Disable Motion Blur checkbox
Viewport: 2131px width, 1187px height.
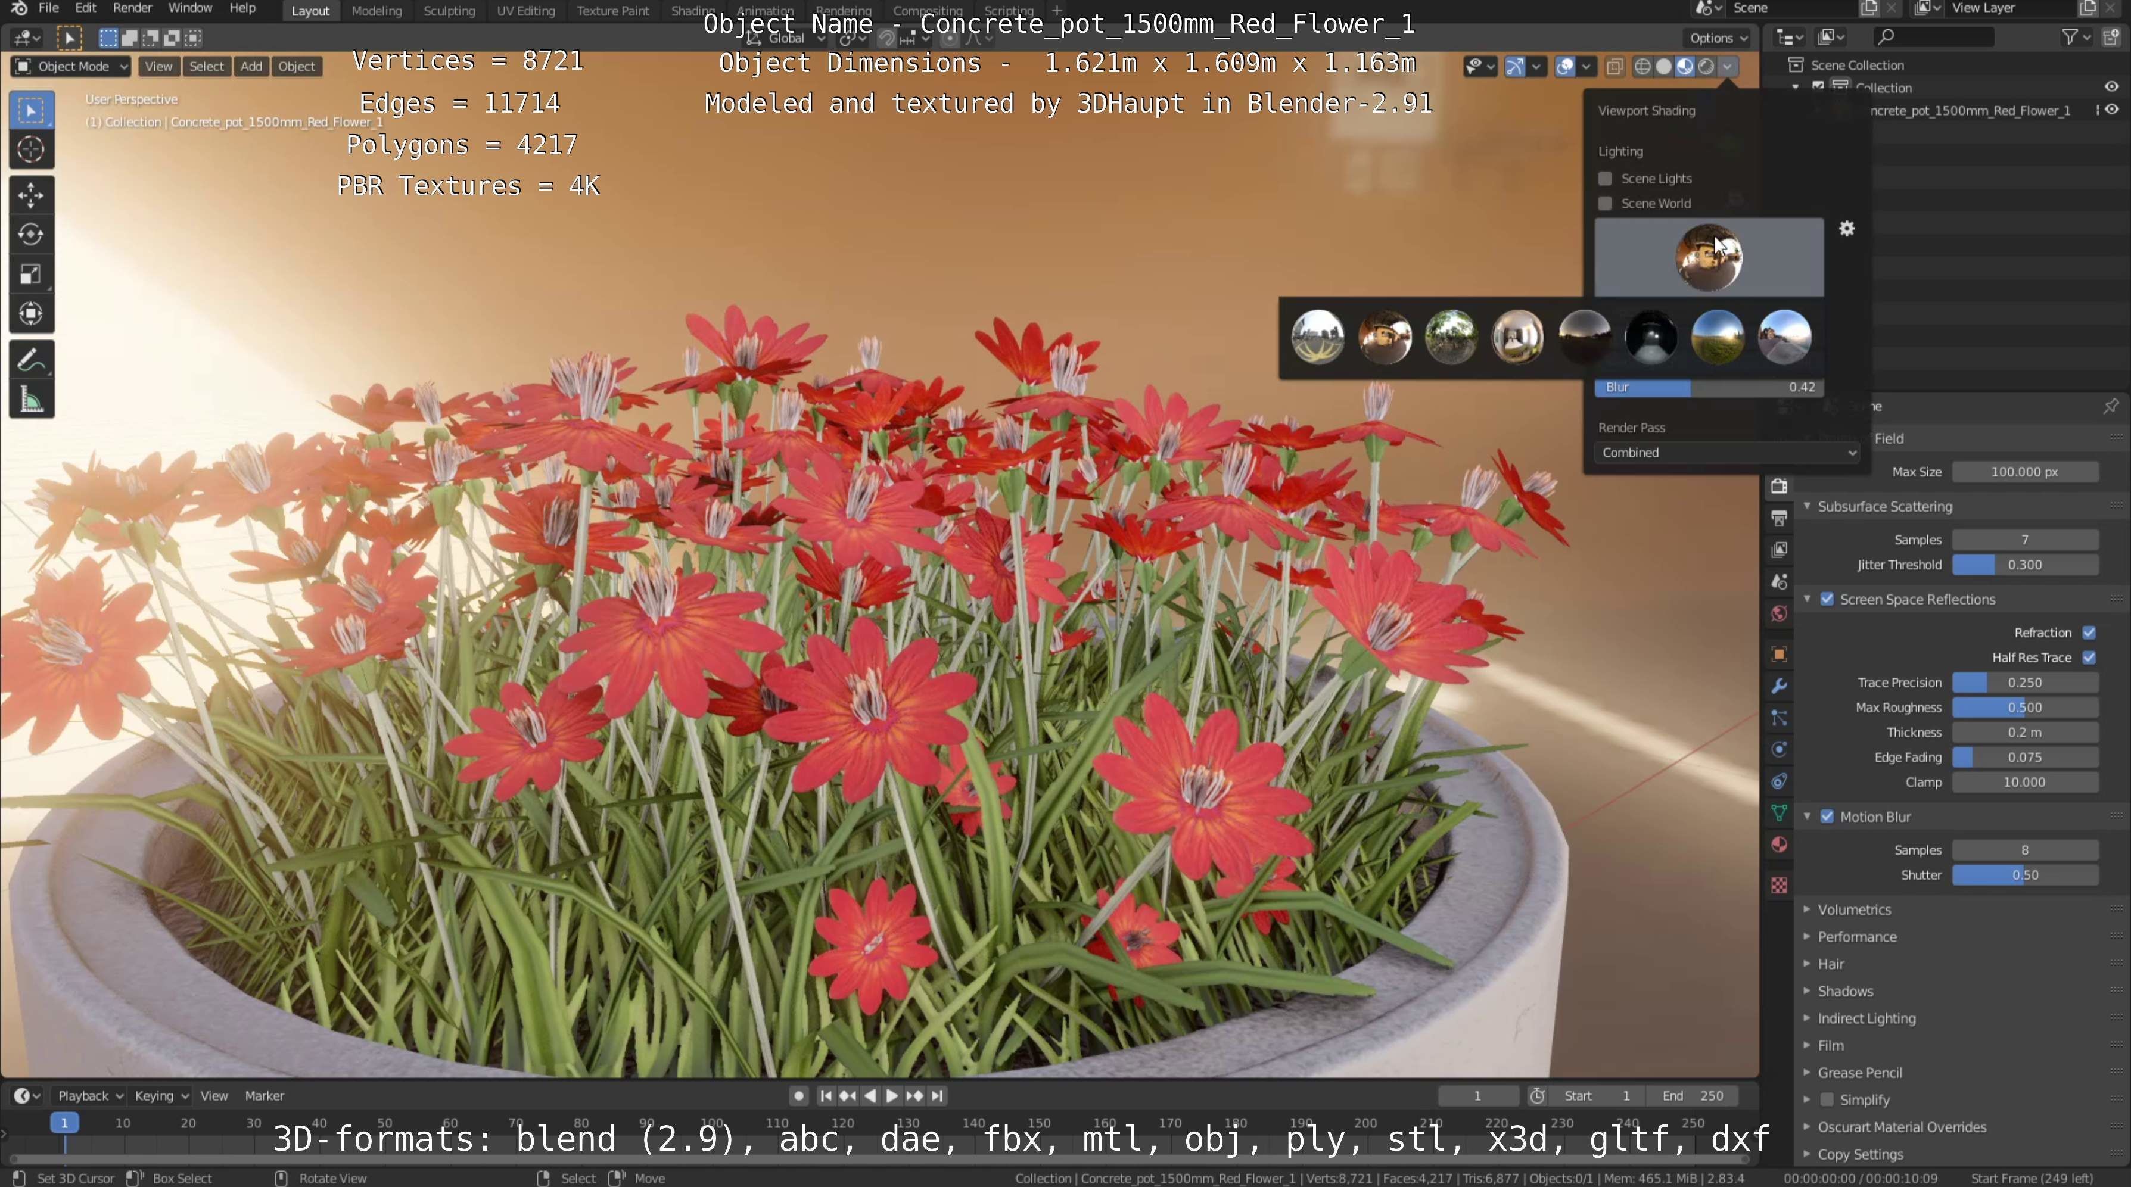click(1827, 817)
